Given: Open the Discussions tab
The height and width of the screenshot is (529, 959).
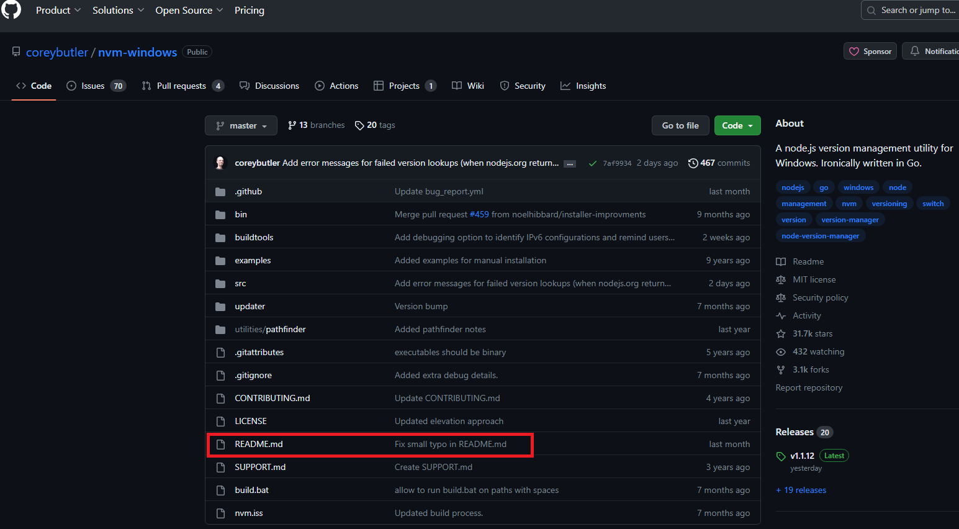Looking at the screenshot, I should click(269, 86).
